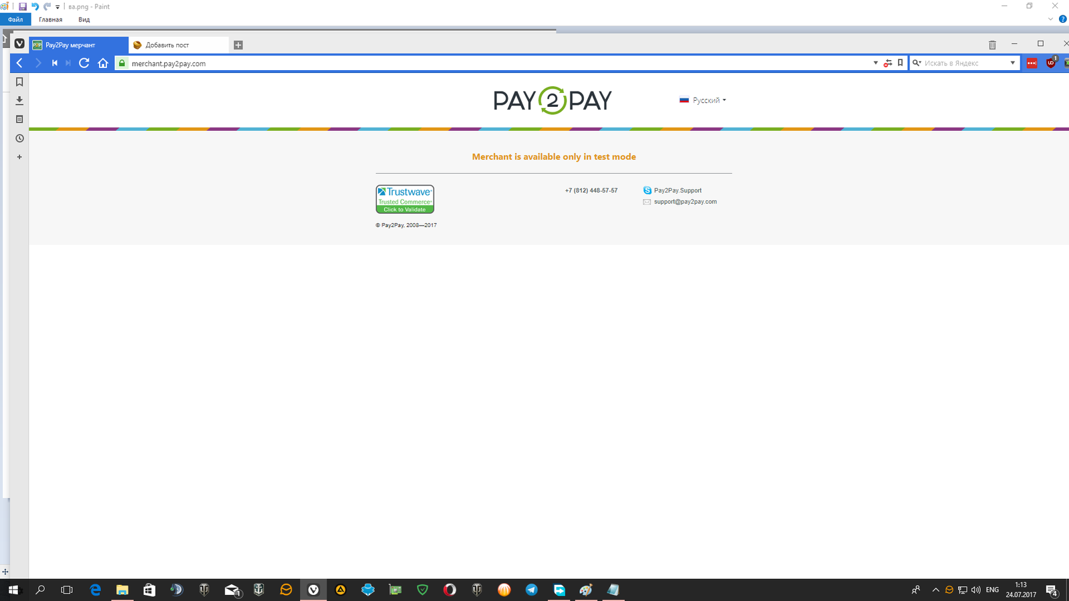Switch to Вид ribbon tab
1069x601 pixels.
[x=84, y=19]
